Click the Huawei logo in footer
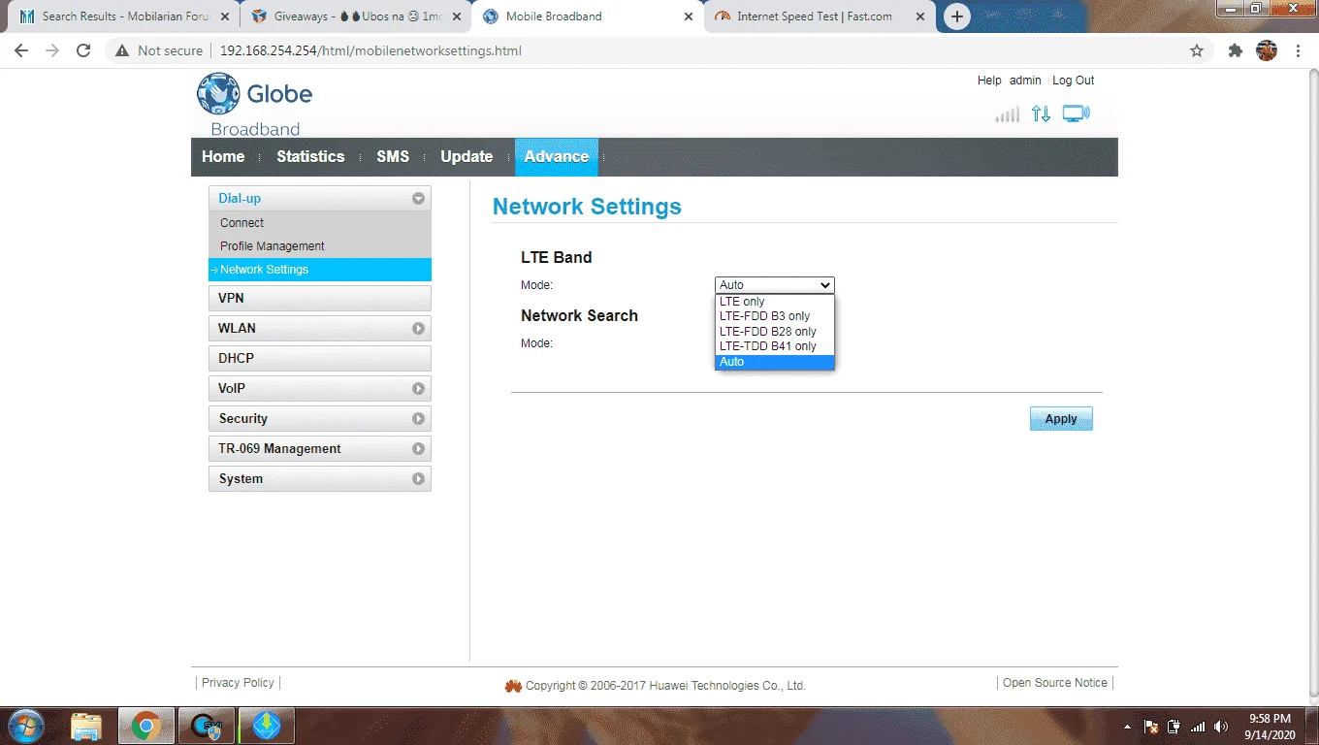The width and height of the screenshot is (1319, 745). 513,686
